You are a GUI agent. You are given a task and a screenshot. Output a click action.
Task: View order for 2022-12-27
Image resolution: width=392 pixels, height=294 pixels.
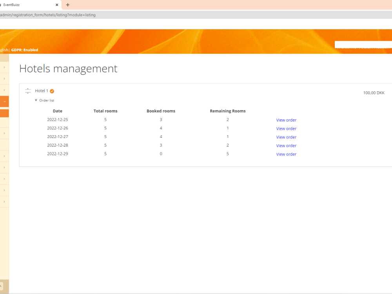[286, 137]
